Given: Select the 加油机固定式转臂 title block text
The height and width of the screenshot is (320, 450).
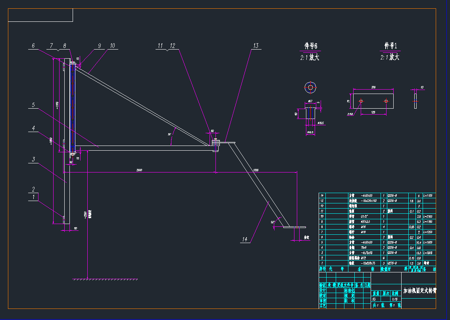Looking at the screenshot, I should [x=419, y=291].
